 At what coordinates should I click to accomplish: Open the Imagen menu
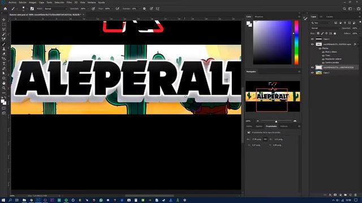tap(33, 2)
